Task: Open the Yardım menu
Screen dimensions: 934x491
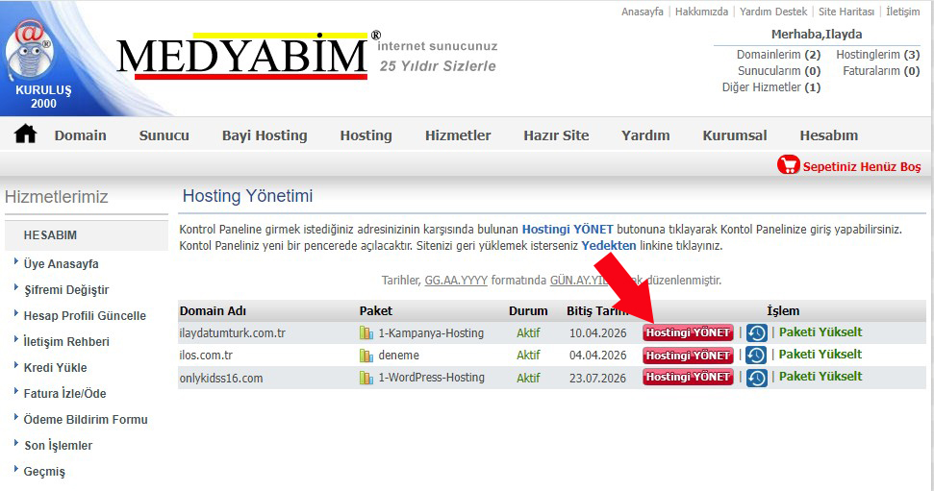Action: pos(645,135)
